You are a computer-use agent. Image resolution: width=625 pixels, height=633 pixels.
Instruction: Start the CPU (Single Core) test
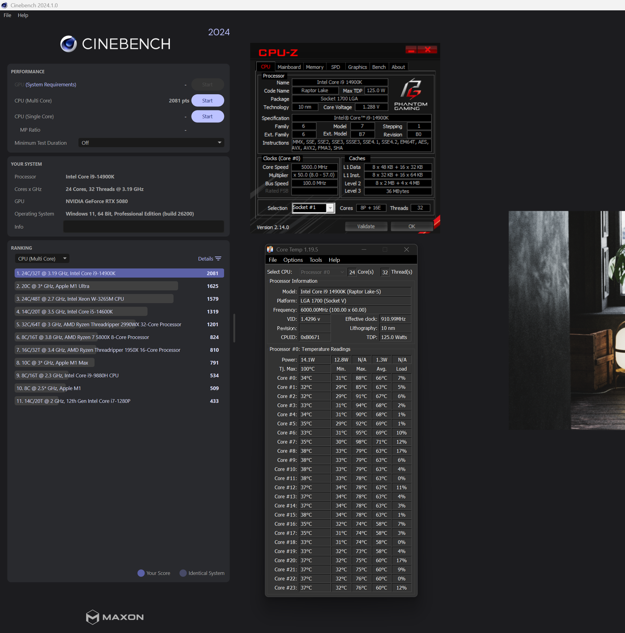pyautogui.click(x=207, y=116)
